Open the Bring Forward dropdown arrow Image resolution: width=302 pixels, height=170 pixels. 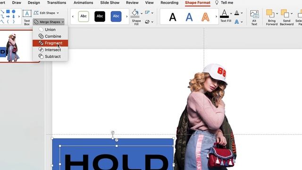(277, 13)
